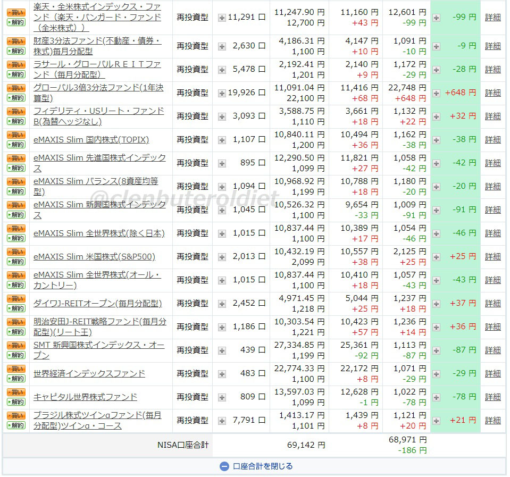Viewport: 510px width, 477px height.
Task: Click 買い button for グローバル3倍3分法ファンド
Action: pyautogui.click(x=16, y=88)
